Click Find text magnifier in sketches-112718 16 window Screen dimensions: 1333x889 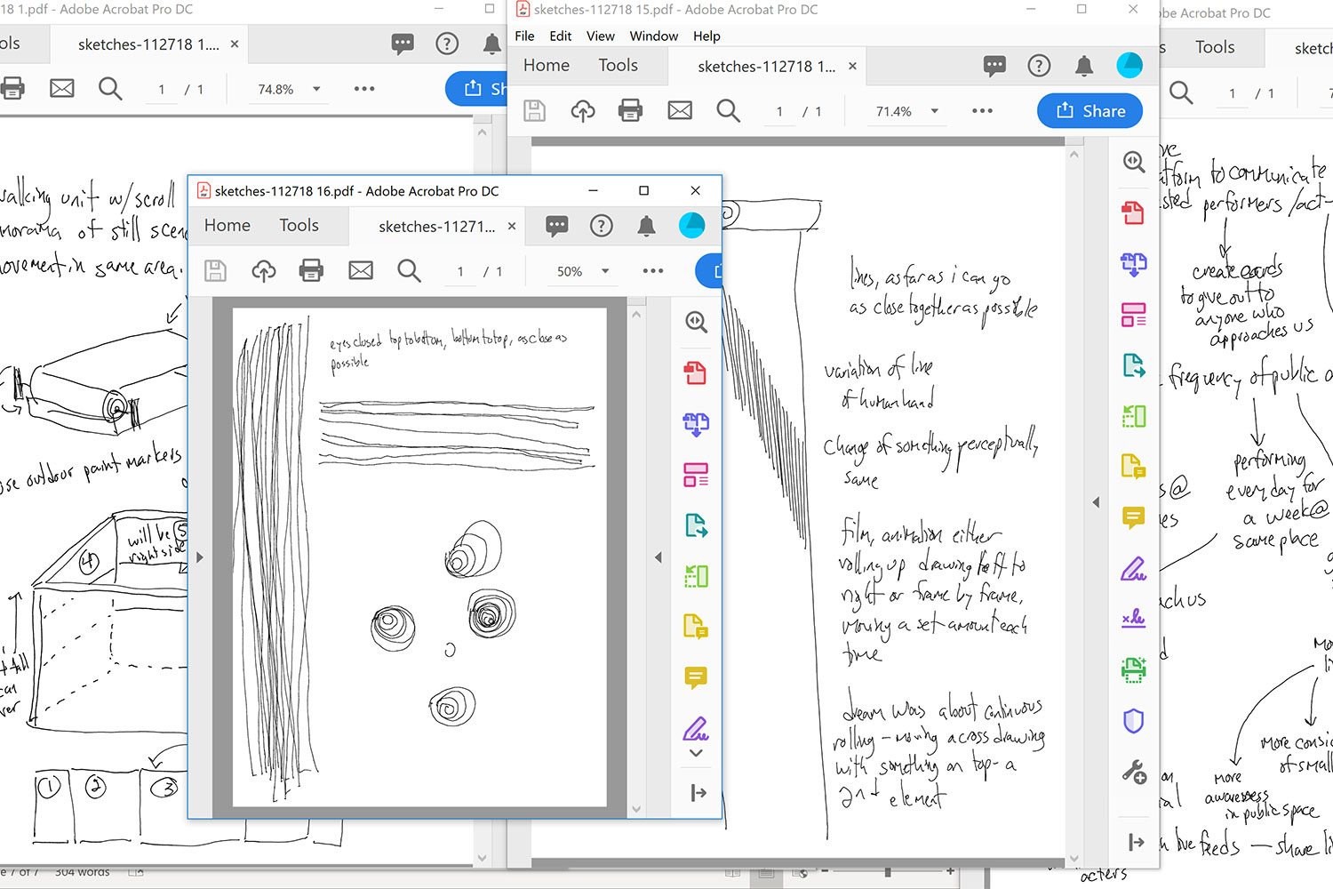409,270
